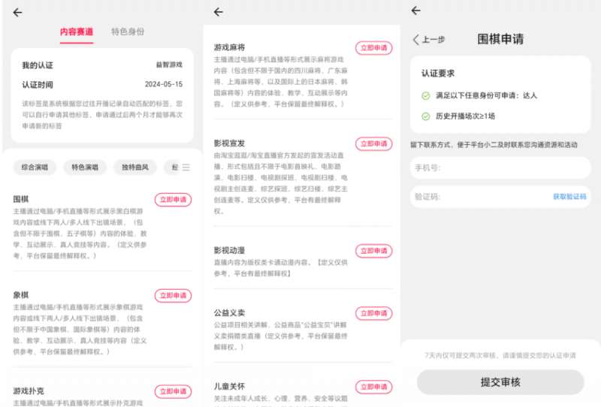Click green check next to 历史开播场次

point(426,116)
